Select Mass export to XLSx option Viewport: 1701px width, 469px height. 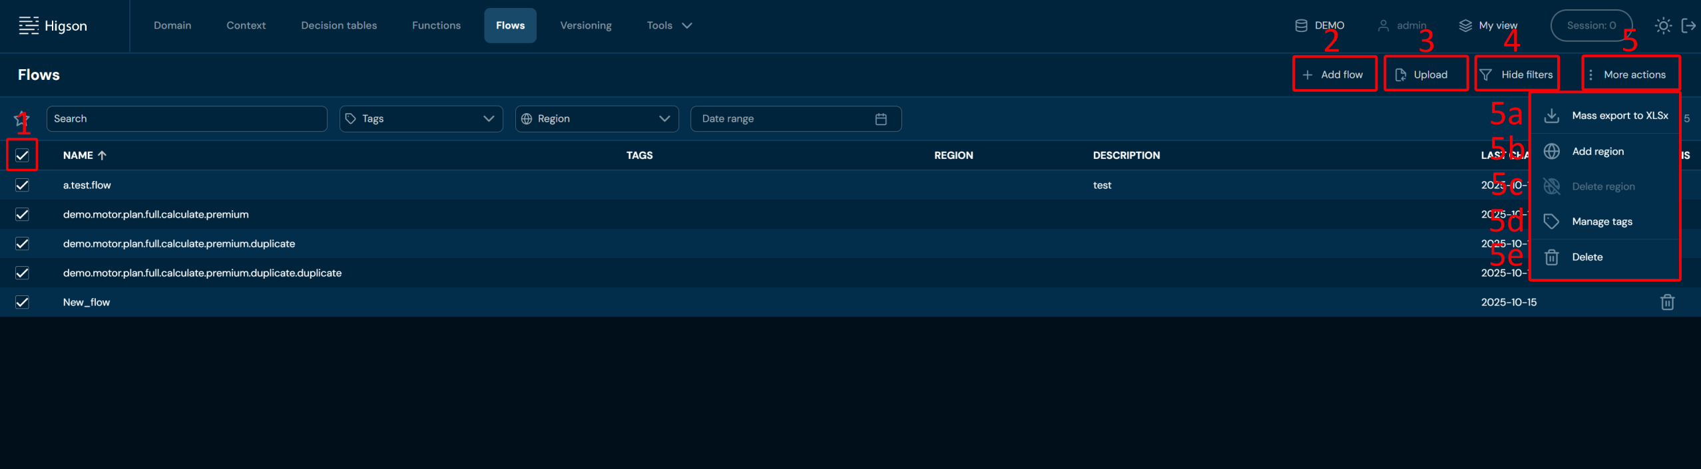pos(1619,116)
